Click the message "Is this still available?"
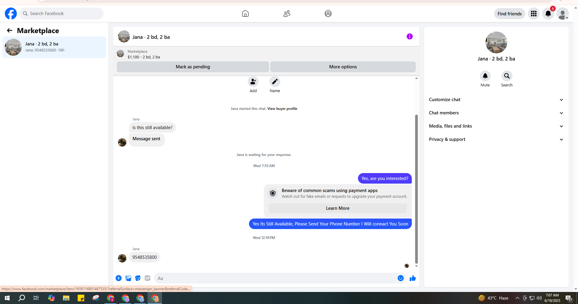Screen dimensions: 578x304 [x=152, y=128]
